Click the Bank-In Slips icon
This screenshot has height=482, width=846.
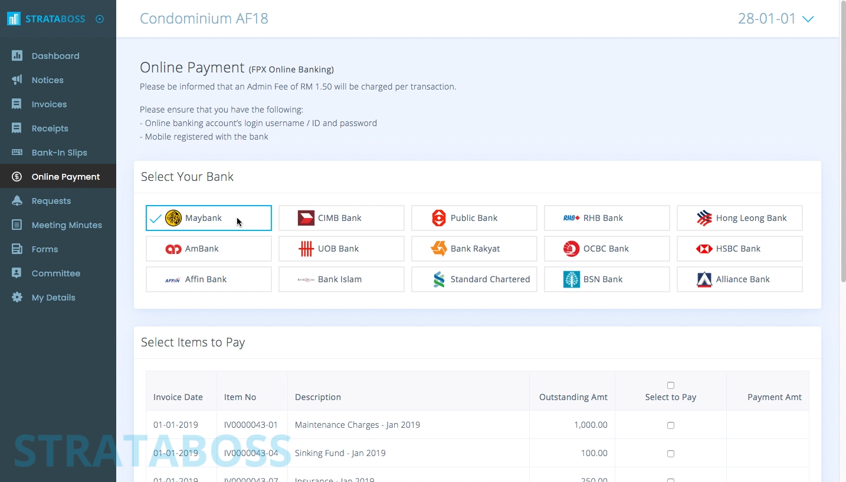tap(17, 152)
